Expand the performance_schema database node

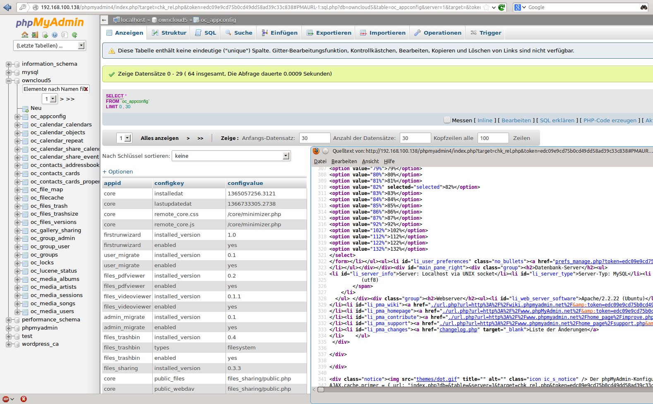[x=9, y=320]
